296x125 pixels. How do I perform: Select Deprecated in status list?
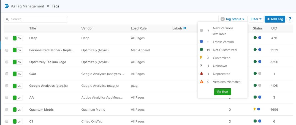[x=222, y=74]
